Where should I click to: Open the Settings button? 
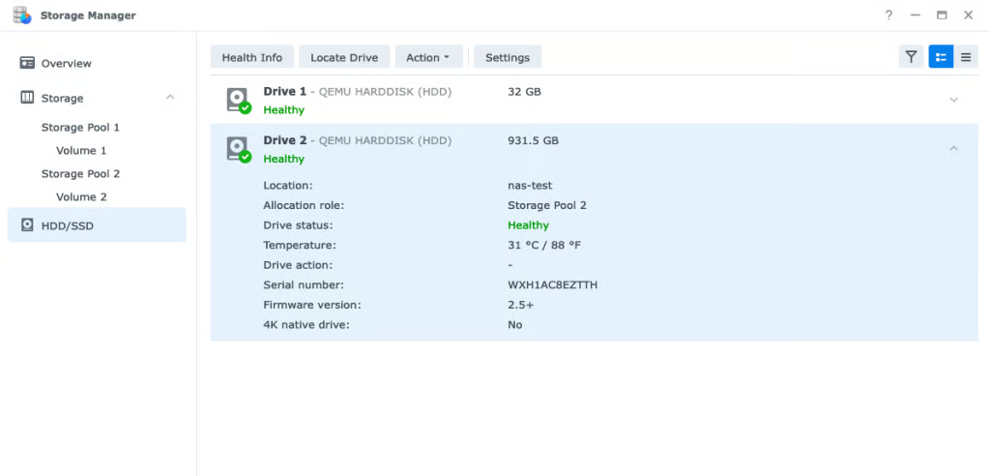tap(507, 57)
